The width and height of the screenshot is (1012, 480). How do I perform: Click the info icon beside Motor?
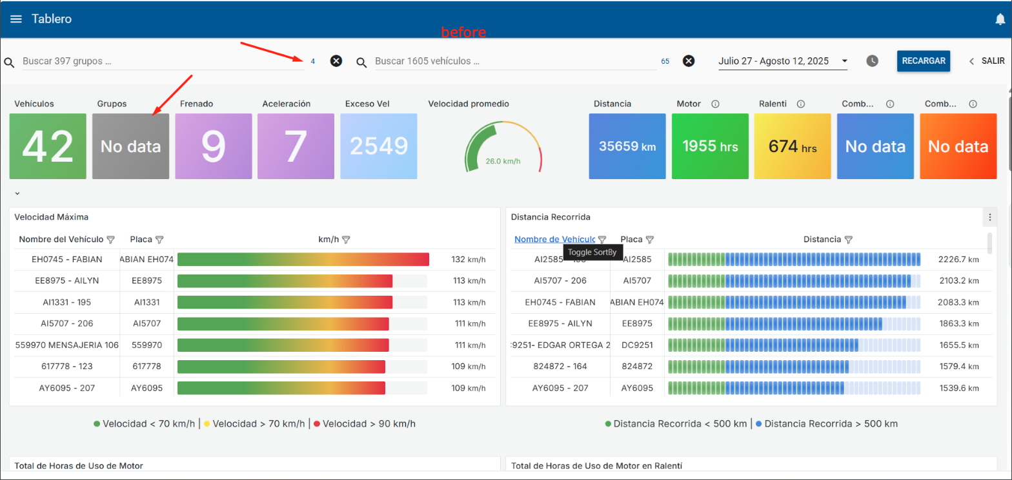(715, 104)
